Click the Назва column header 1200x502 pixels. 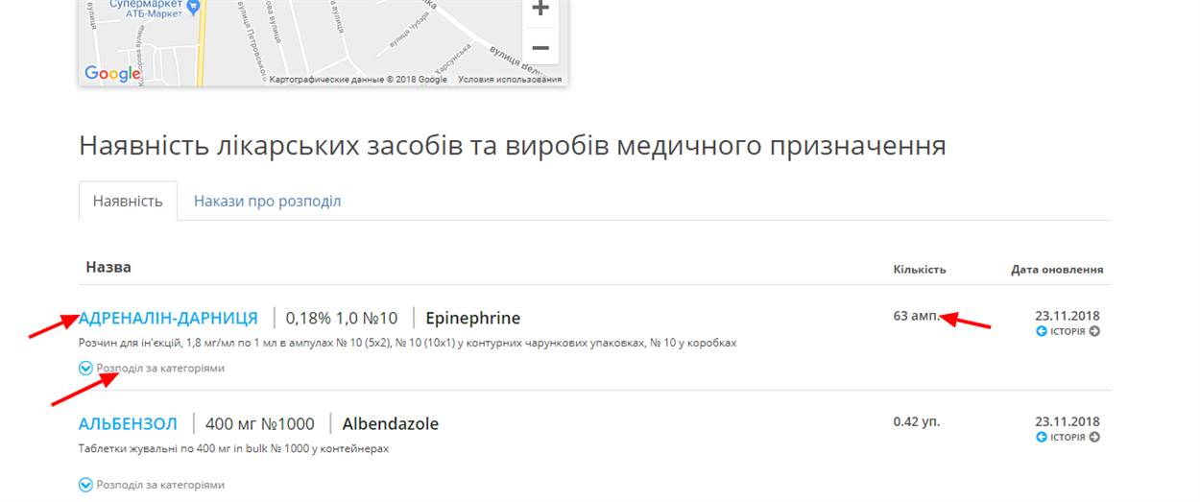(108, 267)
